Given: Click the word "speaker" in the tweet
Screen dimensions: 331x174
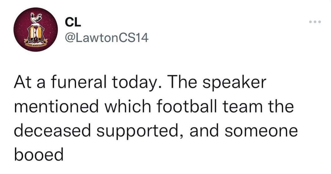Looking at the screenshot, I should click(234, 83).
